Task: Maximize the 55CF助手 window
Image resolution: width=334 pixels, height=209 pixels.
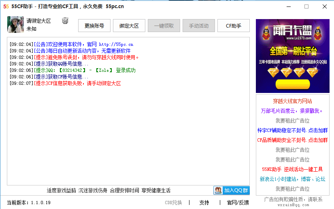Action: tap(306, 6)
